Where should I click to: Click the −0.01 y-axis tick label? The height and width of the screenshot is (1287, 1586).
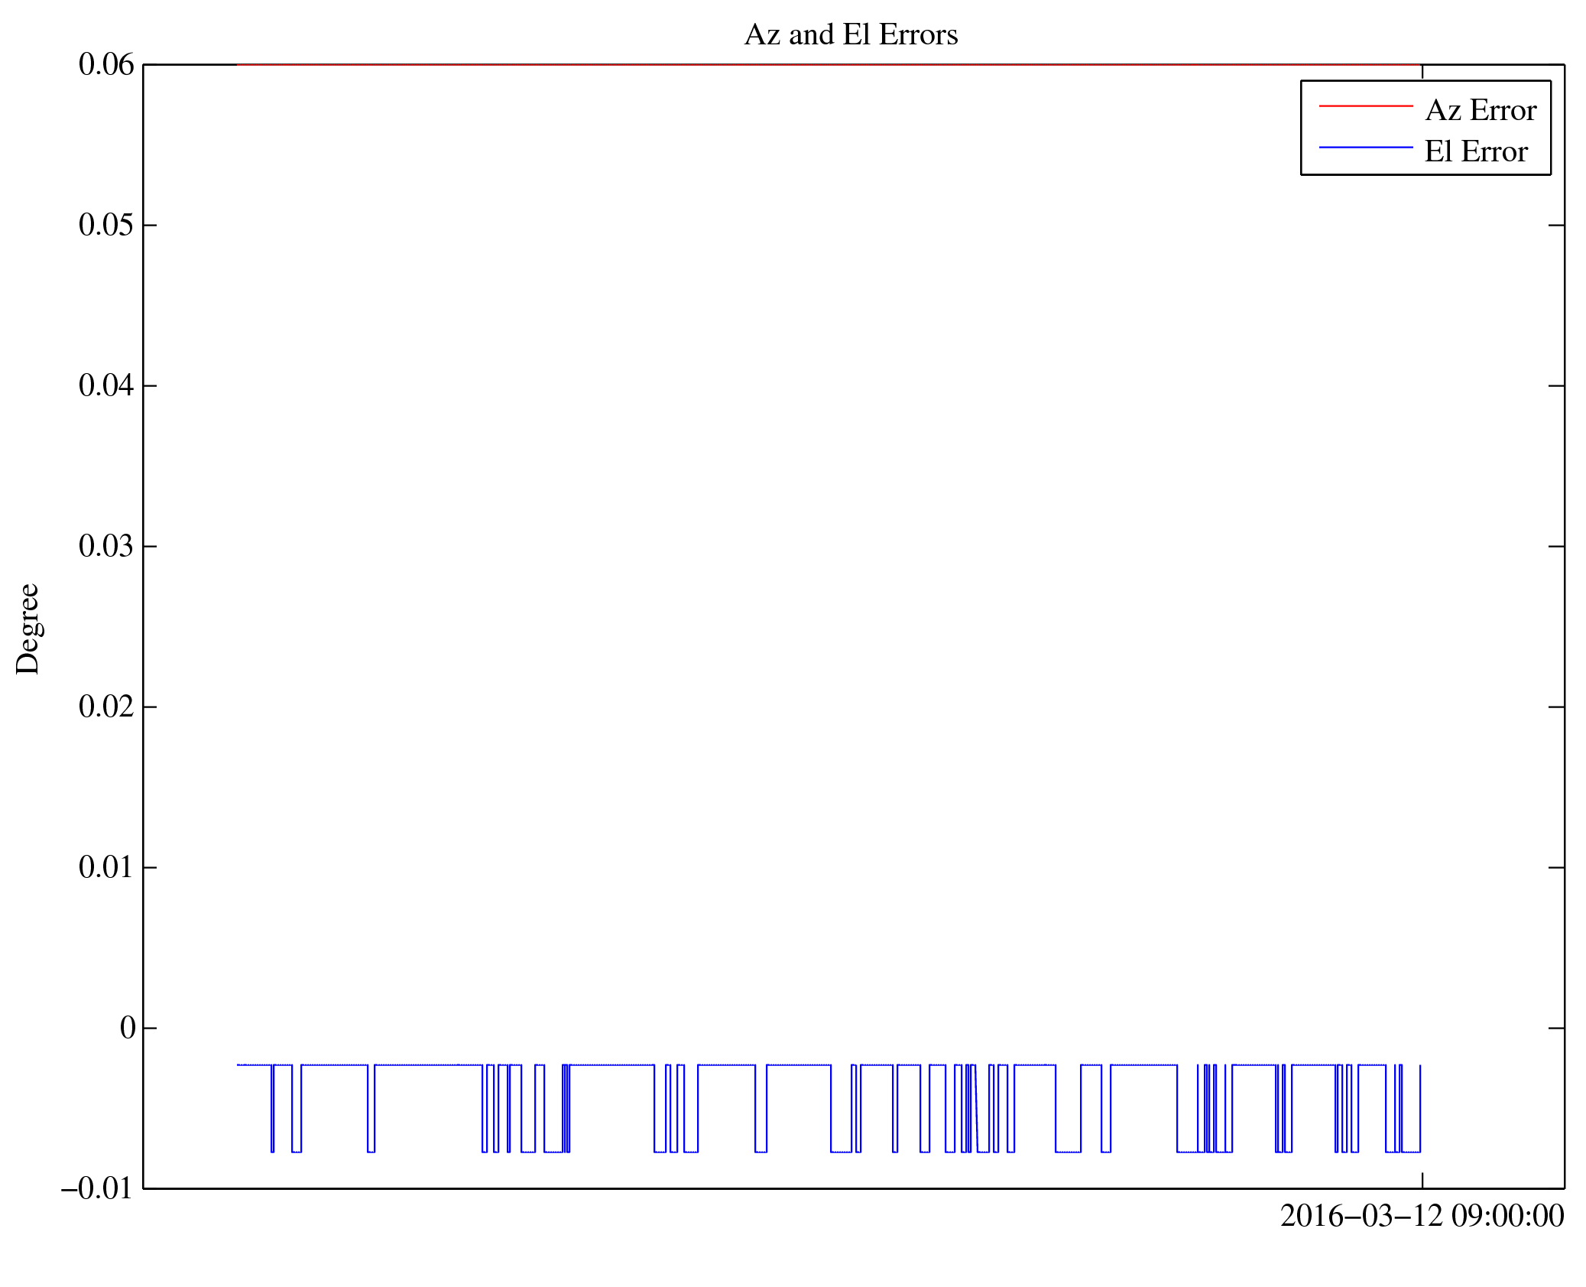pos(96,1189)
